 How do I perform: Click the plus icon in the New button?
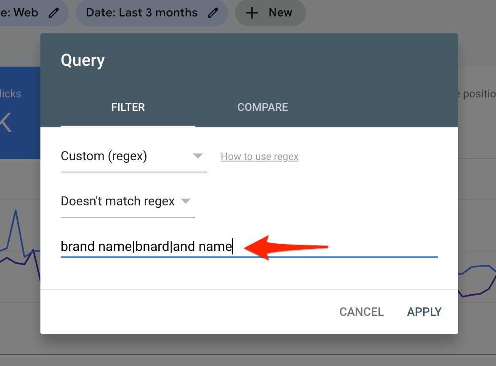click(251, 13)
